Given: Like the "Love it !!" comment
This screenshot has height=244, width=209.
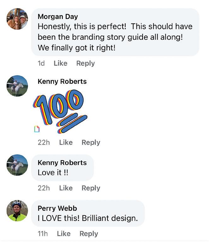Looking at the screenshot, I should [66, 188].
